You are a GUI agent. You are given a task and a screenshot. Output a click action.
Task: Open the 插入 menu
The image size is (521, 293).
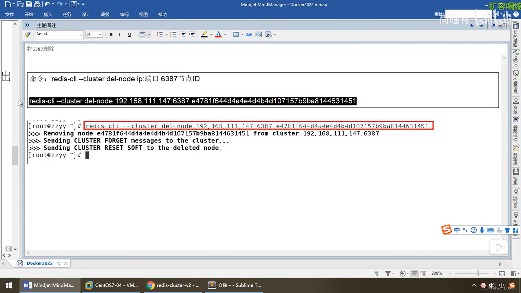pos(48,14)
